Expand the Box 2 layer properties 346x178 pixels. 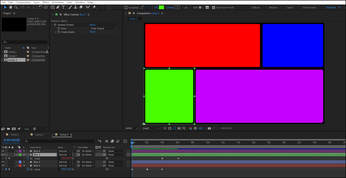click(x=17, y=162)
